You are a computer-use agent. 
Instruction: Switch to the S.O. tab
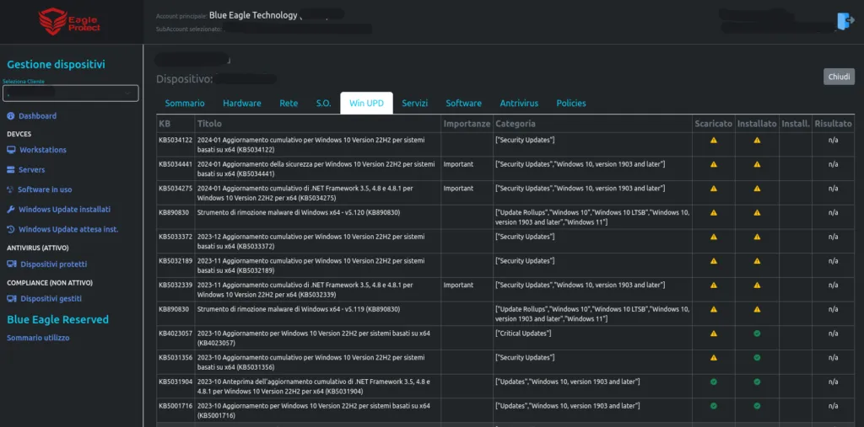(323, 103)
